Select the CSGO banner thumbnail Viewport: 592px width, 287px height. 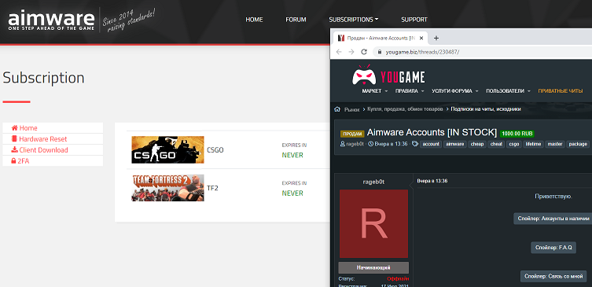167,150
